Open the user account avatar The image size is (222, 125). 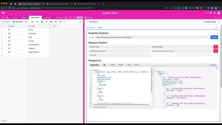click(219, 13)
